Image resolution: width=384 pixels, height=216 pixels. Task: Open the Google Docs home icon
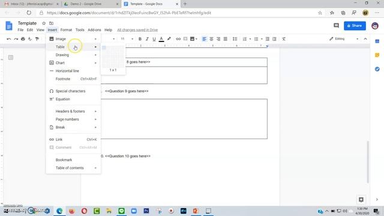coord(9,26)
